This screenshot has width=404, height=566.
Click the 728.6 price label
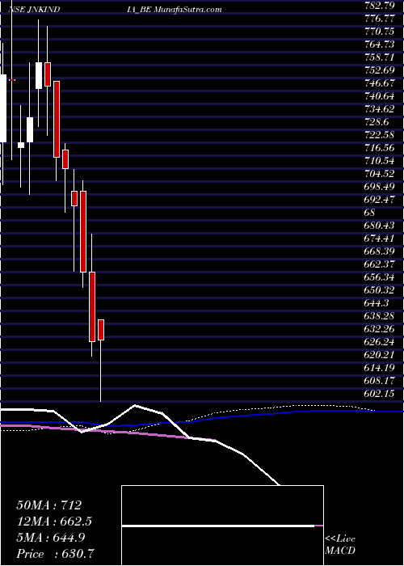[377, 122]
